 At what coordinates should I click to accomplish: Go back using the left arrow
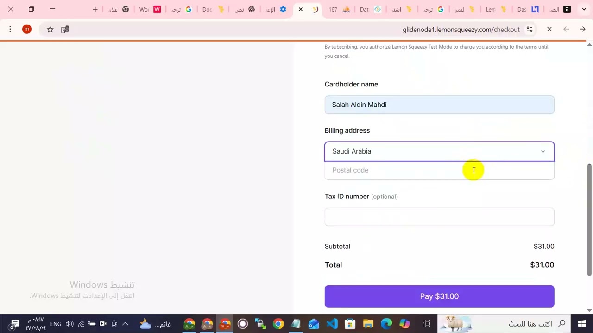(x=566, y=30)
